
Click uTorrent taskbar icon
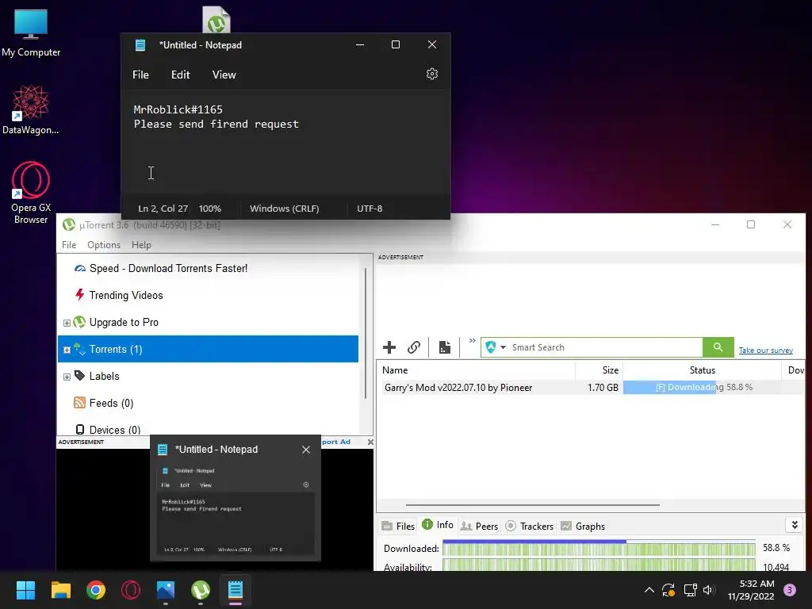pos(201,590)
